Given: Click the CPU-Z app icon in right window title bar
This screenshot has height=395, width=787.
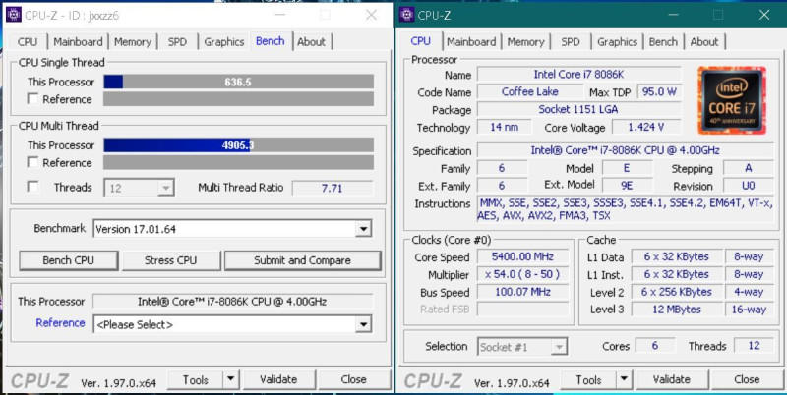Looking at the screenshot, I should point(406,15).
